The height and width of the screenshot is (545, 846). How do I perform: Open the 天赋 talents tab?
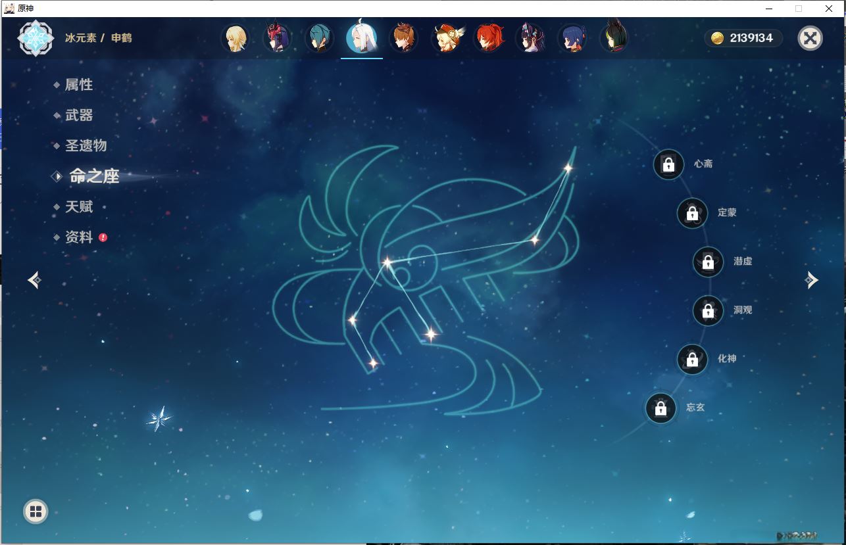pyautogui.click(x=78, y=206)
